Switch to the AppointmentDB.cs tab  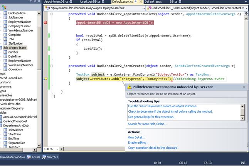56,2
